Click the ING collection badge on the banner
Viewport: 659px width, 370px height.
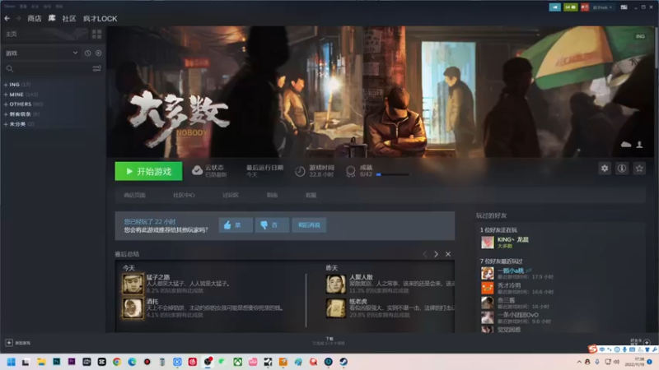click(640, 36)
